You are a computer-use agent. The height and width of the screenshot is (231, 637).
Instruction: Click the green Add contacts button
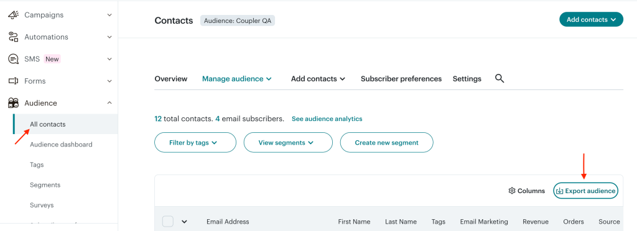[591, 19]
